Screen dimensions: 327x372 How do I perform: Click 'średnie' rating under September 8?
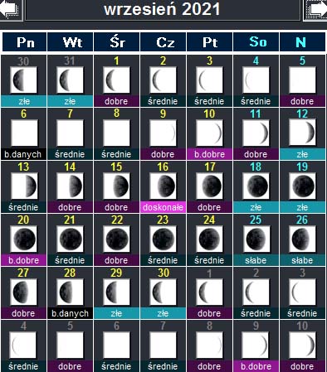116,154
